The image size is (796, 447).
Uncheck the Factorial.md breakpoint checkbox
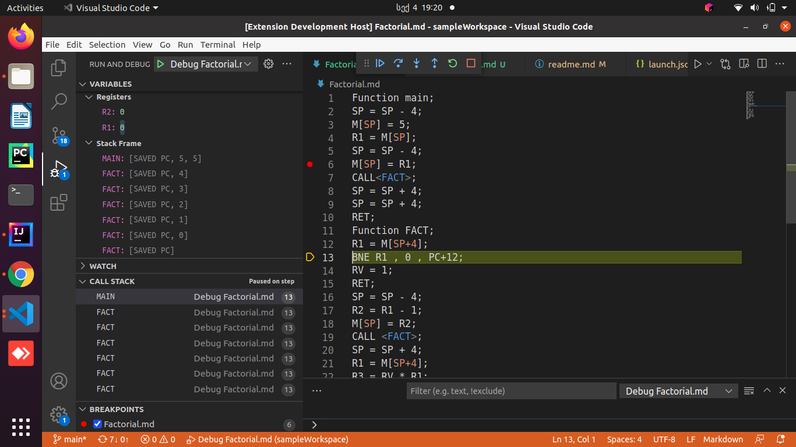[97, 424]
